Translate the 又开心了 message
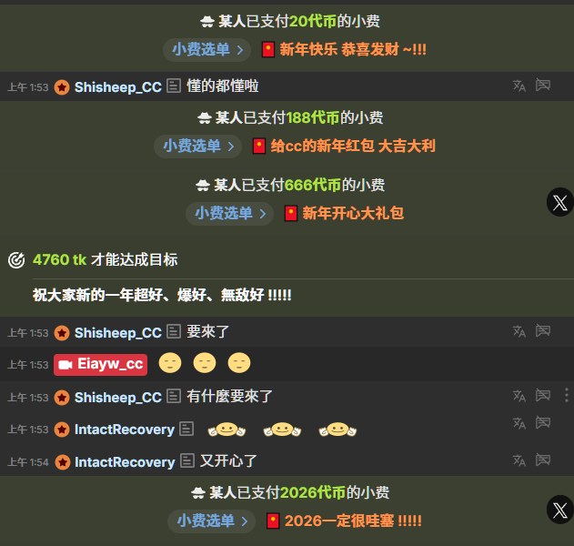This screenshot has width=574, height=546. point(519,460)
